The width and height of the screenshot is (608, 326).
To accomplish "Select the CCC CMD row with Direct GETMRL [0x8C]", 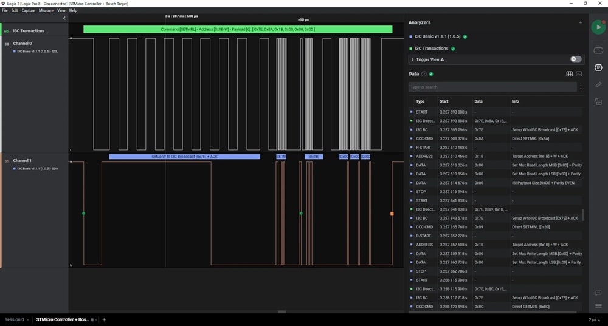I will click(496, 307).
